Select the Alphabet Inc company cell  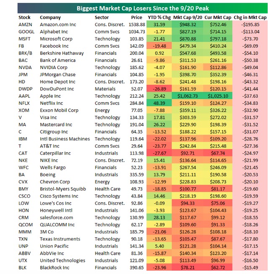click(54, 32)
